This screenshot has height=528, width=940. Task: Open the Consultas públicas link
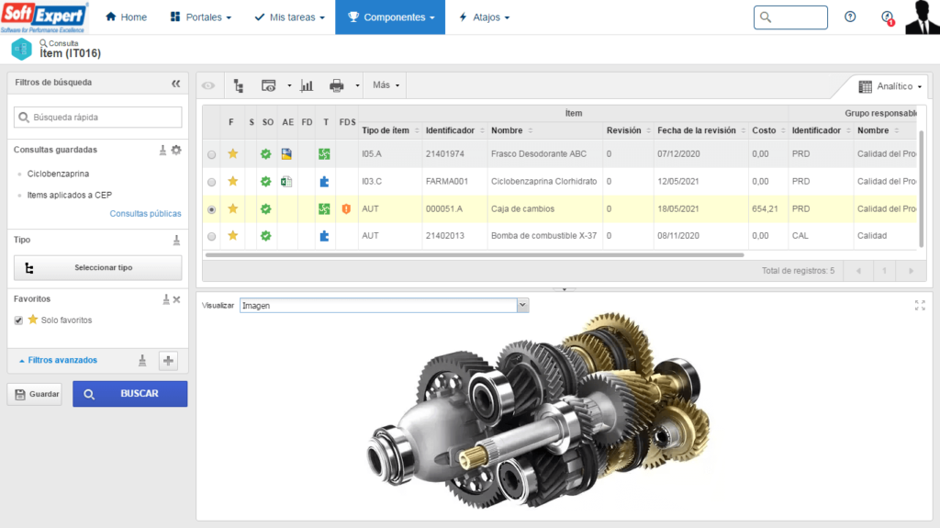[145, 214]
